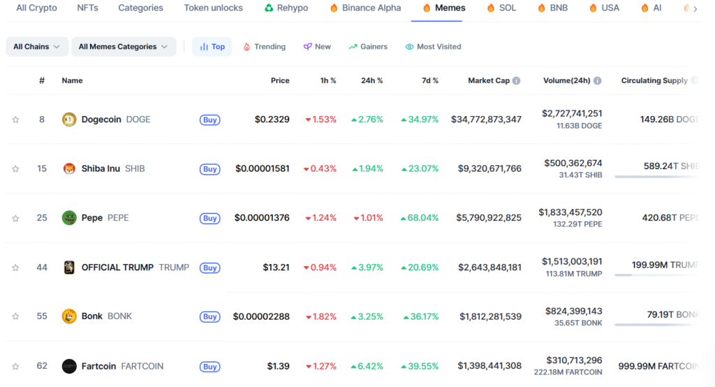Buy Fartcoin with its Buy button
This screenshot has height=387, width=715.
point(209,367)
